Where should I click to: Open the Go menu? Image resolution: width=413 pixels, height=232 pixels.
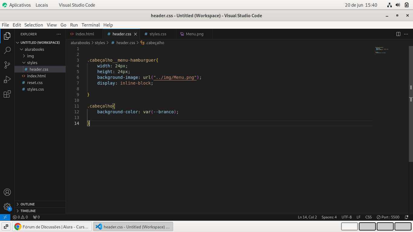pyautogui.click(x=63, y=25)
